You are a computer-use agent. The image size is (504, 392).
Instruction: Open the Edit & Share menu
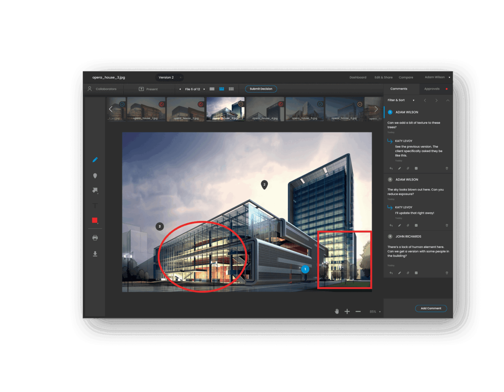383,77
